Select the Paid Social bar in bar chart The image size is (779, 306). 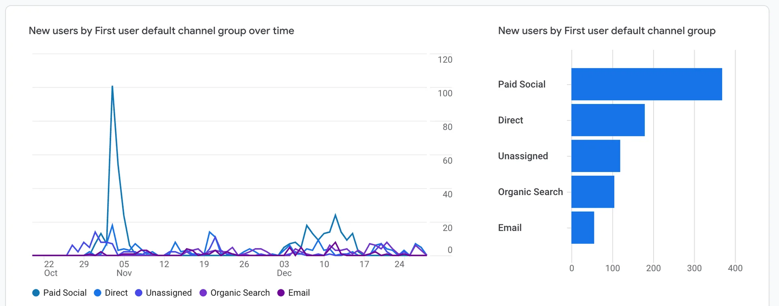pyautogui.click(x=646, y=84)
